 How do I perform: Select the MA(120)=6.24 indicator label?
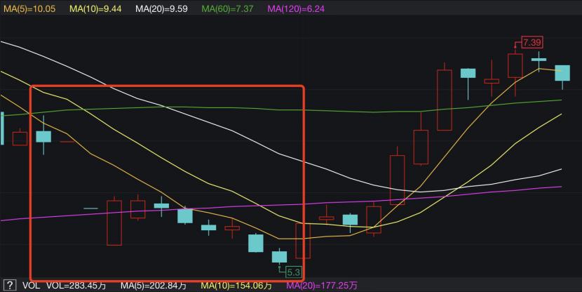tap(296, 8)
